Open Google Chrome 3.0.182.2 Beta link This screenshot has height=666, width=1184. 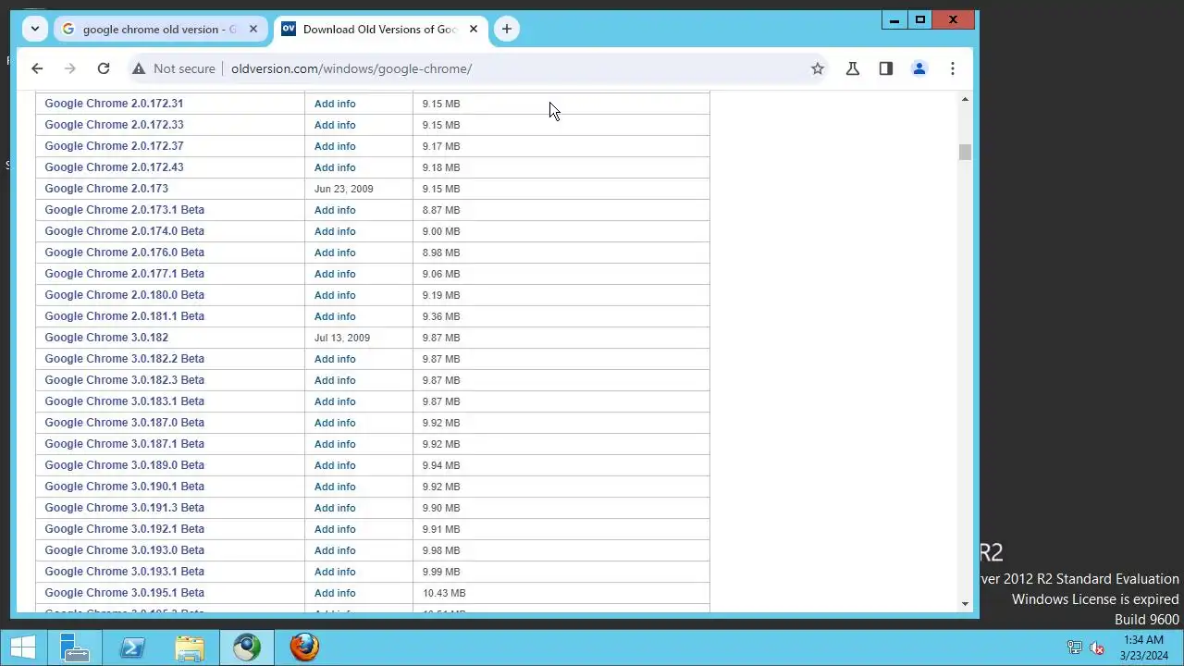tap(124, 359)
